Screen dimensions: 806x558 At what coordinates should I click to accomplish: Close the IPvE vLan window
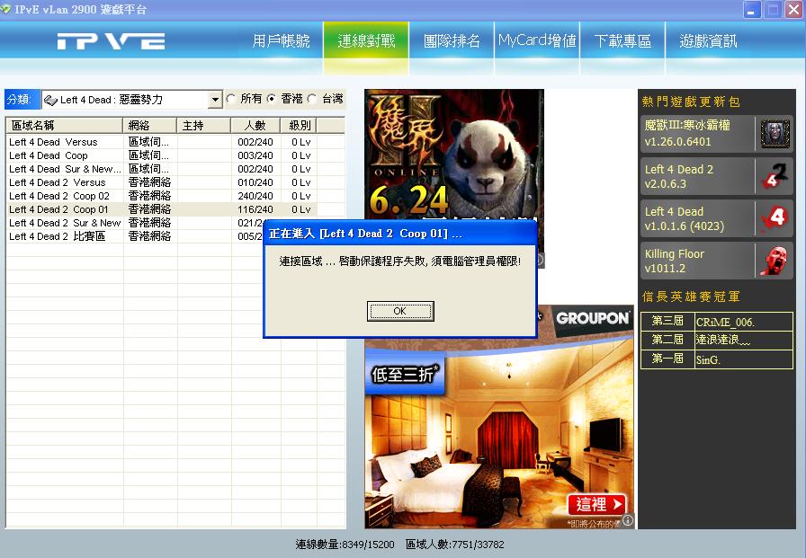point(793,10)
